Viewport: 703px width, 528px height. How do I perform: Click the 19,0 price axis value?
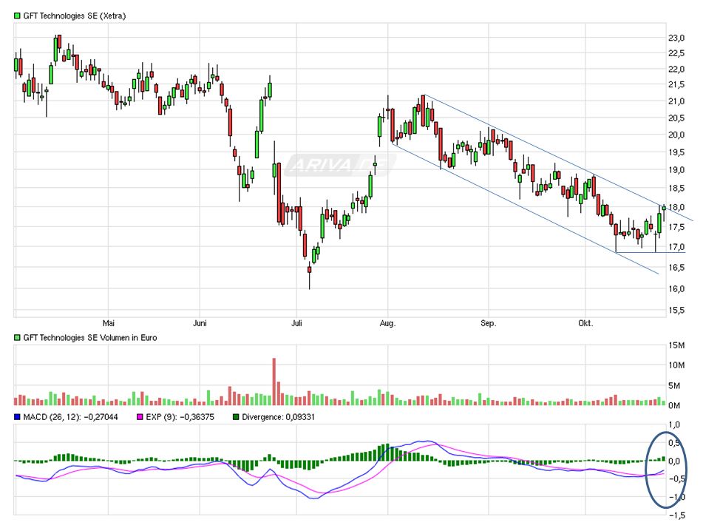click(x=676, y=170)
